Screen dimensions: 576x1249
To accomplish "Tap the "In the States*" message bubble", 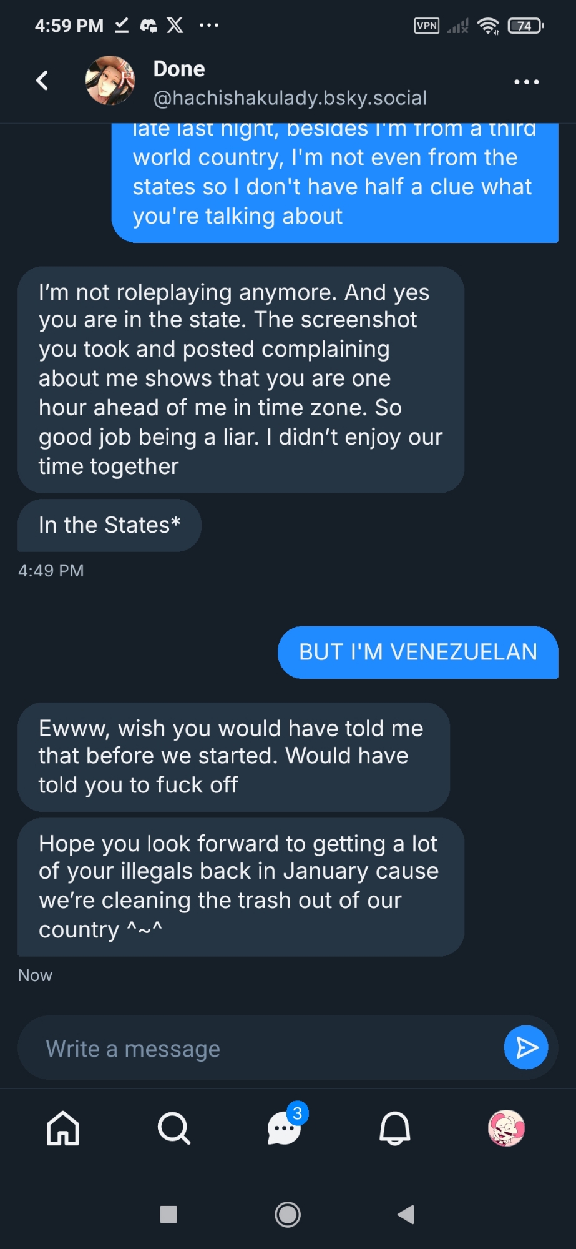I will (x=109, y=525).
